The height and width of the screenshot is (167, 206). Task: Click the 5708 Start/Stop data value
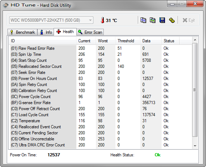pyautogui.click(x=147, y=60)
